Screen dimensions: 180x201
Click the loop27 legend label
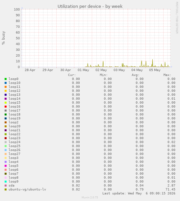(x=14, y=154)
